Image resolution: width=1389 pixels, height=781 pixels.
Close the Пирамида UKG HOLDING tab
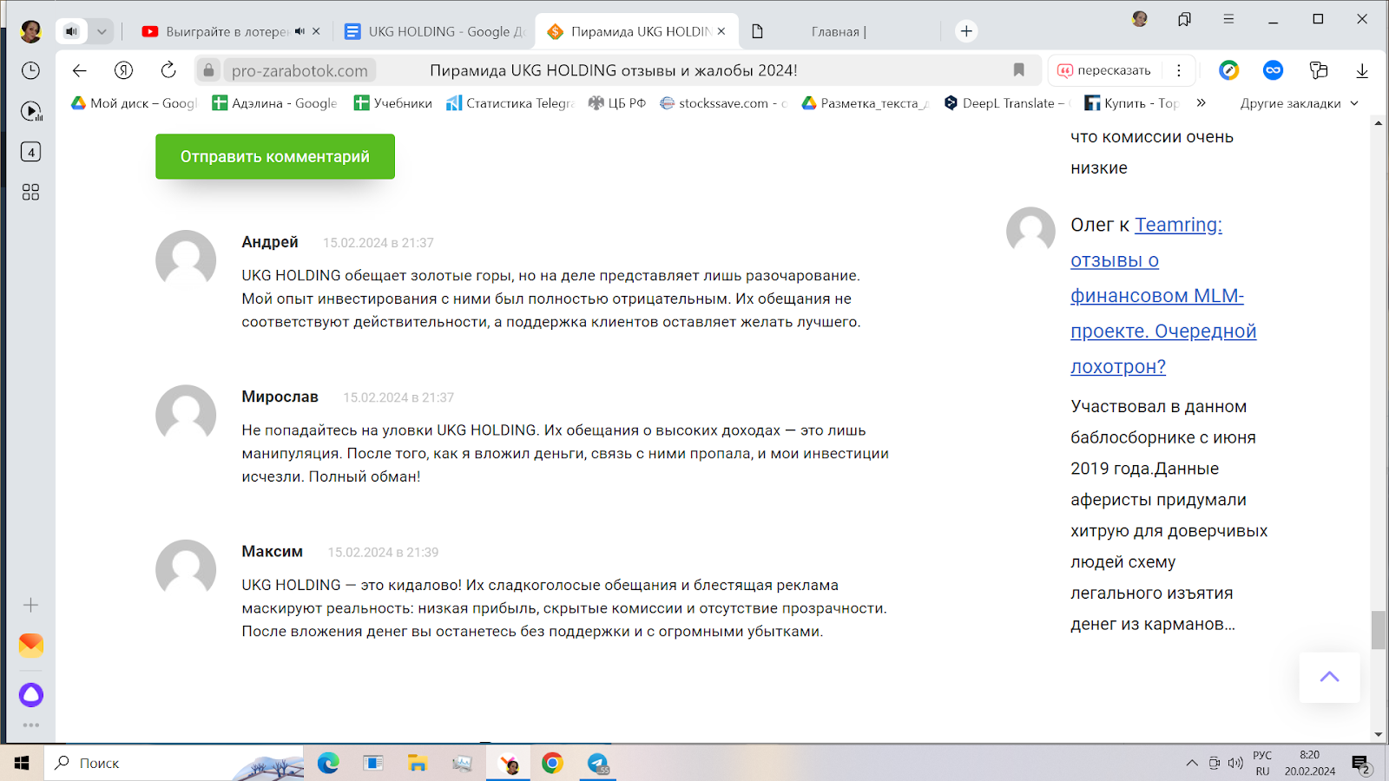tap(721, 31)
